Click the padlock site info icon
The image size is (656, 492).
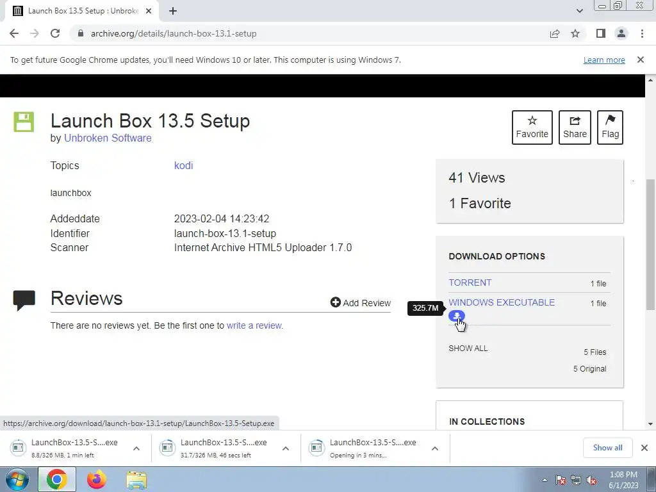(81, 33)
